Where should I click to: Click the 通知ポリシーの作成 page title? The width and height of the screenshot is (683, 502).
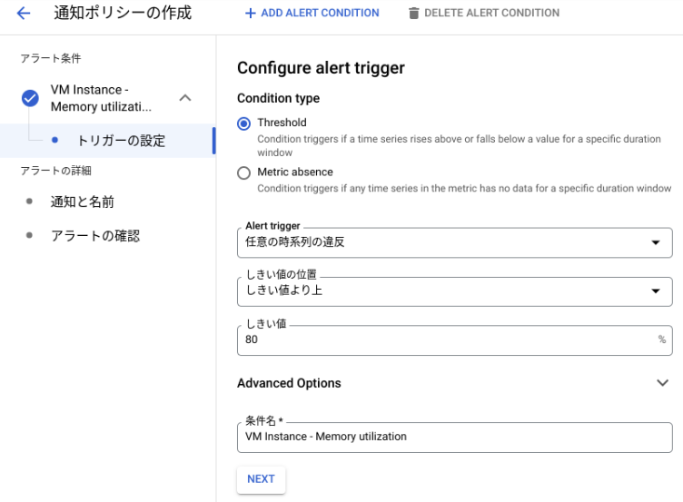point(123,13)
